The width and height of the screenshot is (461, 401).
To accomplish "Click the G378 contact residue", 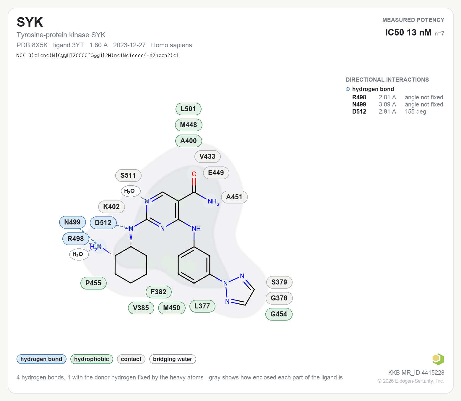I will point(279,298).
